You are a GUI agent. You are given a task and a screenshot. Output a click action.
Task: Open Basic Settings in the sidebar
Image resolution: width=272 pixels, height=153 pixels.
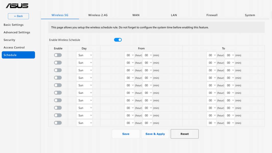[x=14, y=25]
